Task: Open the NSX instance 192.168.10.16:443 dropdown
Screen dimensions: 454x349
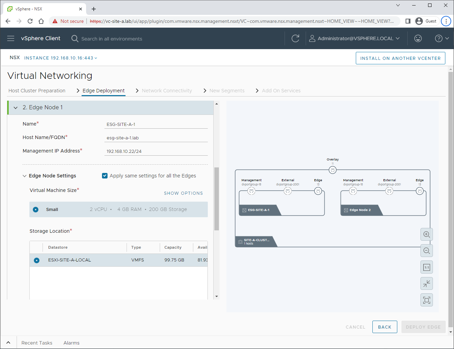Action: [61, 58]
